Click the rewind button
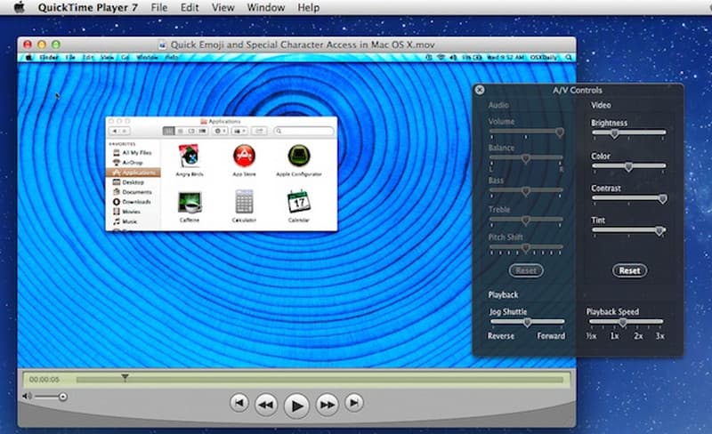This screenshot has height=434, width=712. tap(265, 405)
